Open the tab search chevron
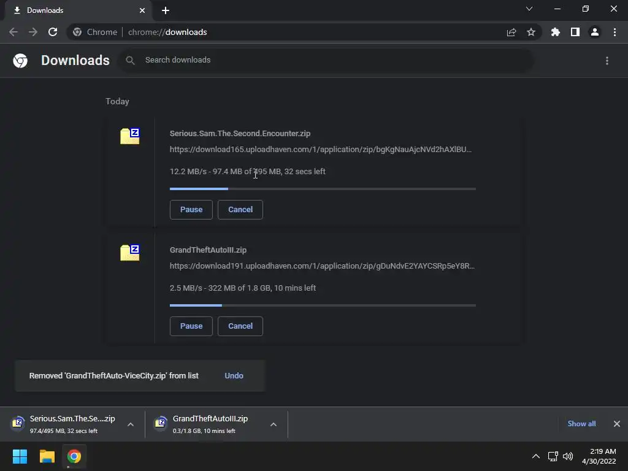 tap(529, 9)
